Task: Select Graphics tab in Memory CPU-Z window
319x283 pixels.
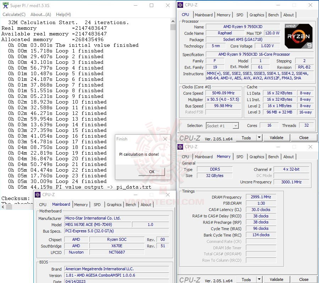Action: (257, 157)
